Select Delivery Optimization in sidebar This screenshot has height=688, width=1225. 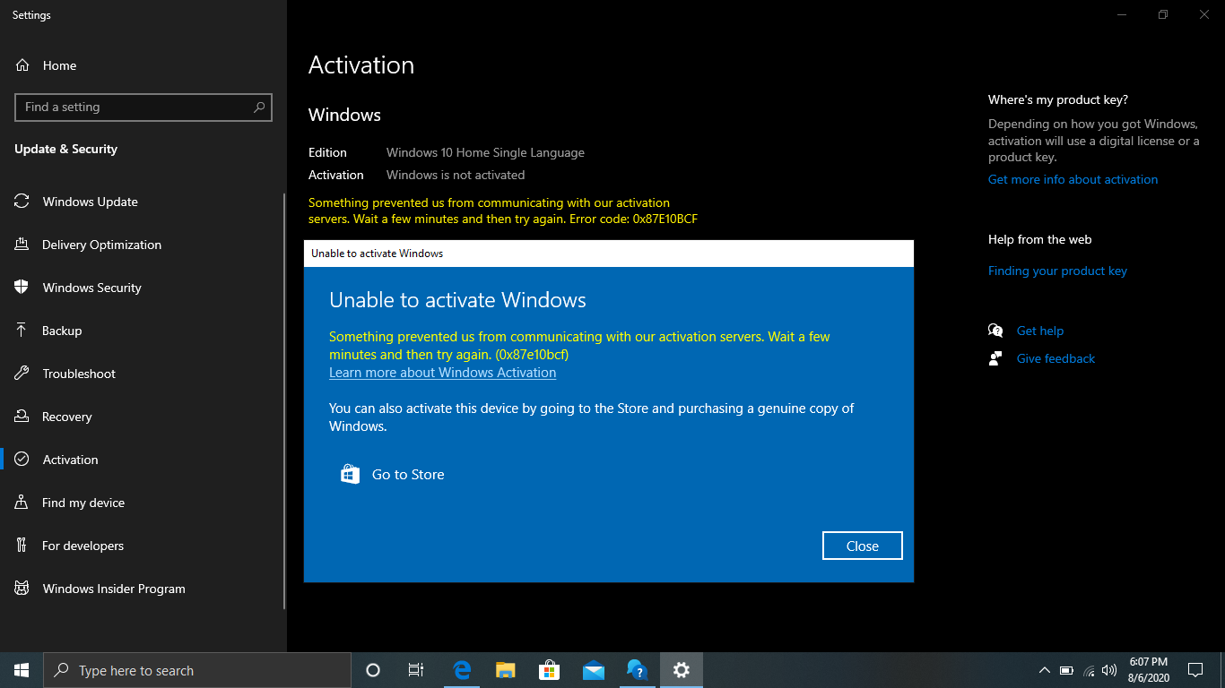point(143,245)
